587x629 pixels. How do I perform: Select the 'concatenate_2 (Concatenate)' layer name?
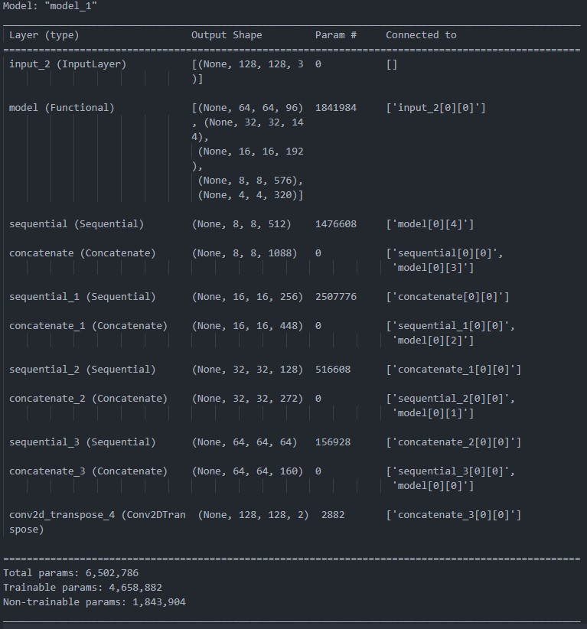coord(88,399)
